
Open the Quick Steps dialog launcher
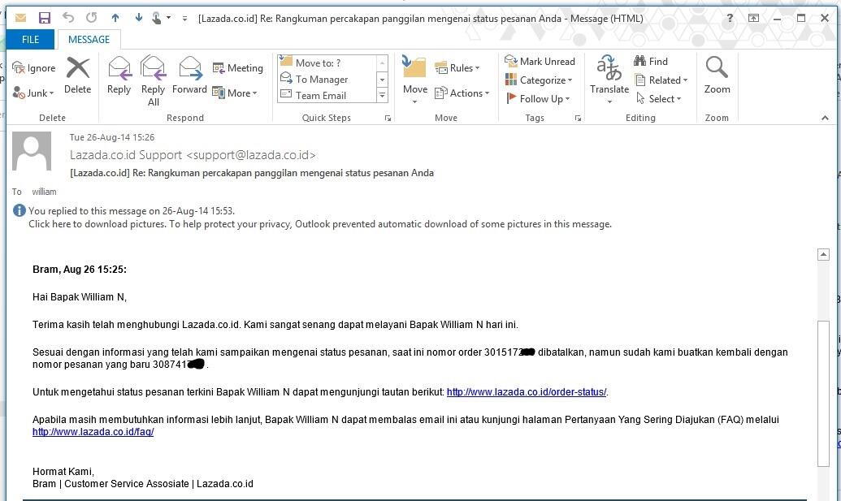(x=388, y=119)
